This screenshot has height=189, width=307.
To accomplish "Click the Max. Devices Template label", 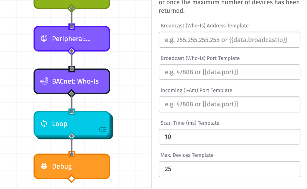I will click(187, 155).
